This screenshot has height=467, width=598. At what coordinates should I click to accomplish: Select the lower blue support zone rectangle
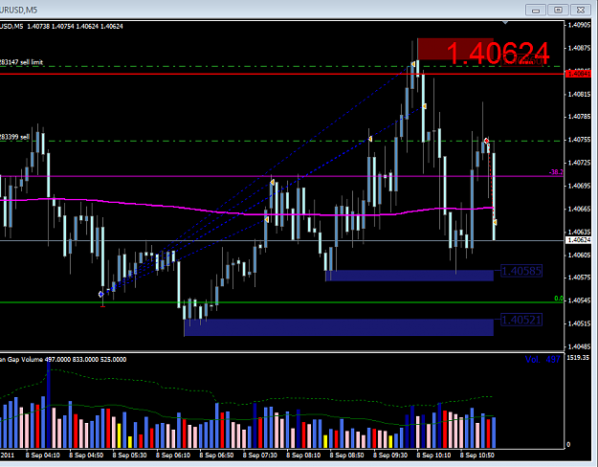pos(339,327)
